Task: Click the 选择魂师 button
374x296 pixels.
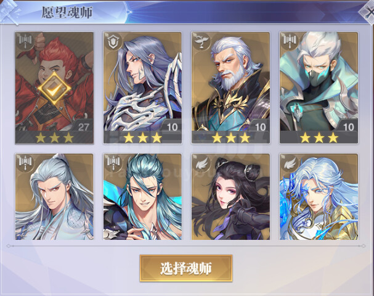Action: tap(186, 268)
